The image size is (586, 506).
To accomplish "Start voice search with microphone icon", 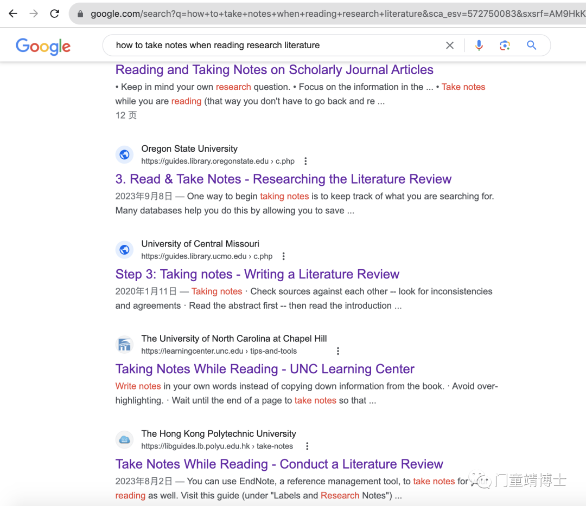I will tap(479, 46).
